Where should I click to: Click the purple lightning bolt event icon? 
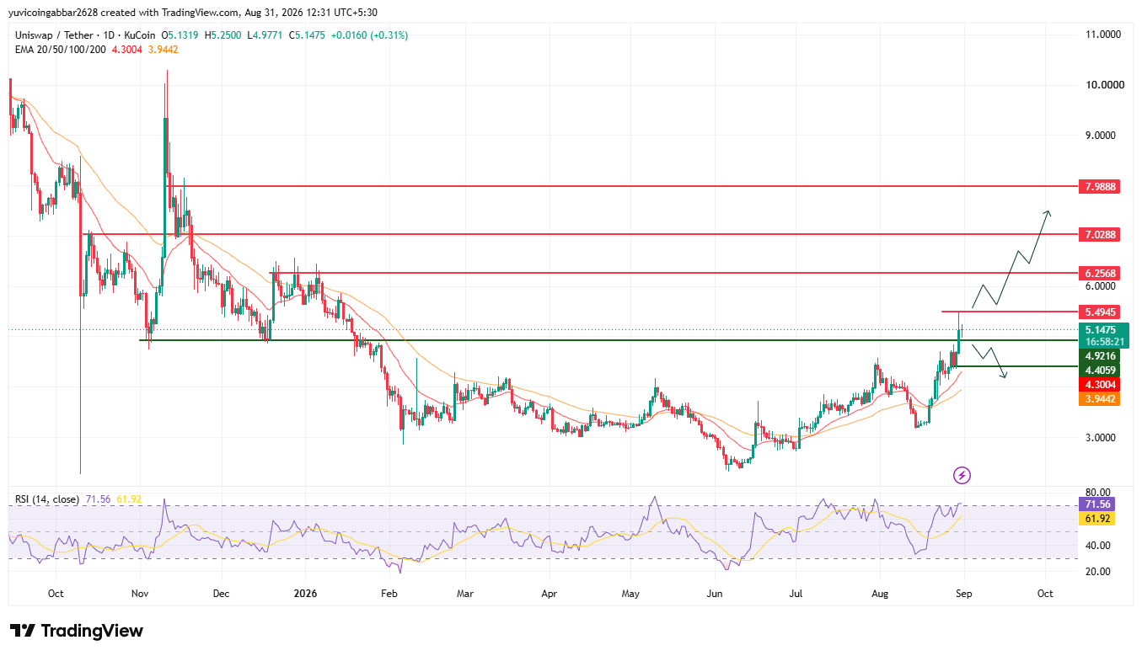point(962,475)
